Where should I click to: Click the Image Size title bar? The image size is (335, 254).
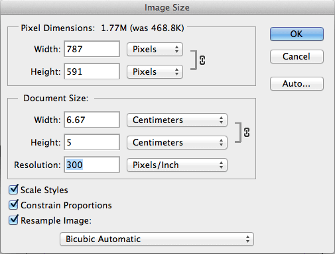[167, 7]
